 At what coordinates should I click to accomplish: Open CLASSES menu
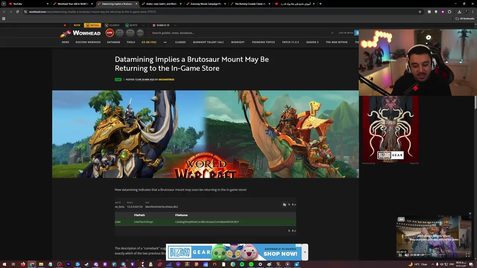click(180, 42)
